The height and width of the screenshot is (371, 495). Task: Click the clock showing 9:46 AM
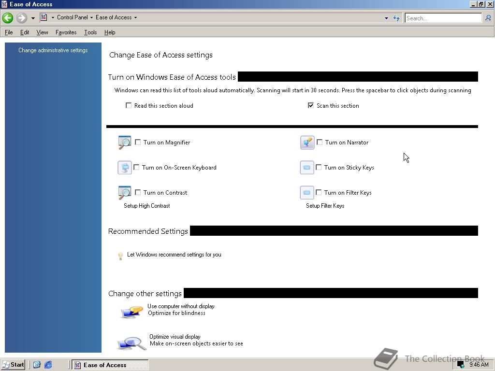[x=479, y=365]
